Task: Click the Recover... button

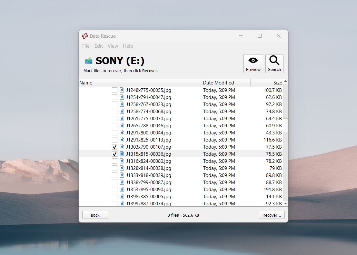Action: [x=272, y=215]
